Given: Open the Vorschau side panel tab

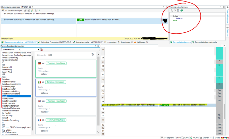Looking at the screenshot, I should (227, 31).
